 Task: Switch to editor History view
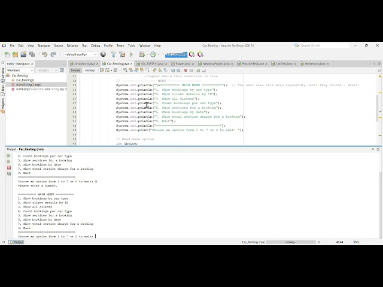point(89,70)
